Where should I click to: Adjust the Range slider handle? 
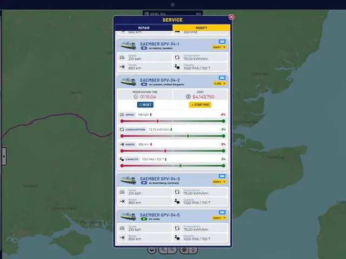click(165, 151)
